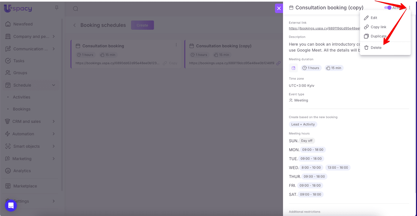The width and height of the screenshot is (417, 216).
Task: Choose Delete in the dropdown menu
Action: click(376, 47)
